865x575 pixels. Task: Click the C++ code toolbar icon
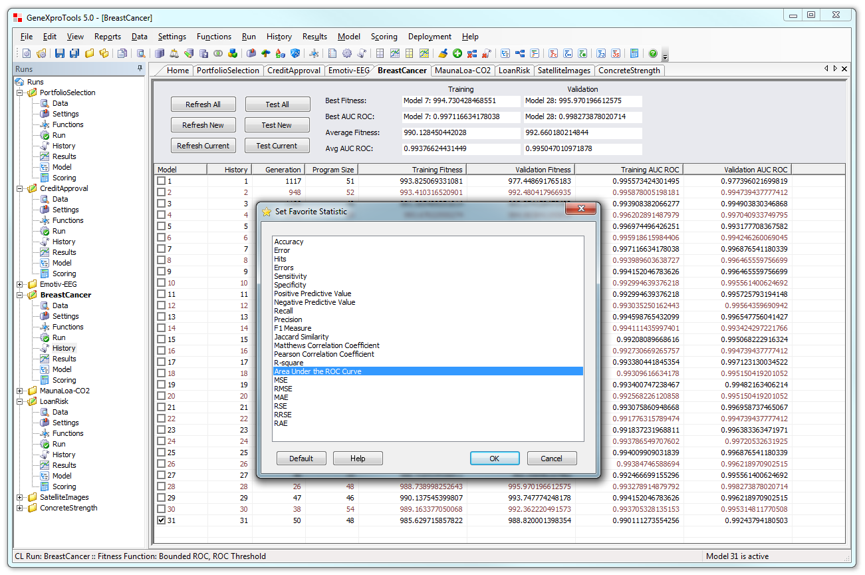568,53
